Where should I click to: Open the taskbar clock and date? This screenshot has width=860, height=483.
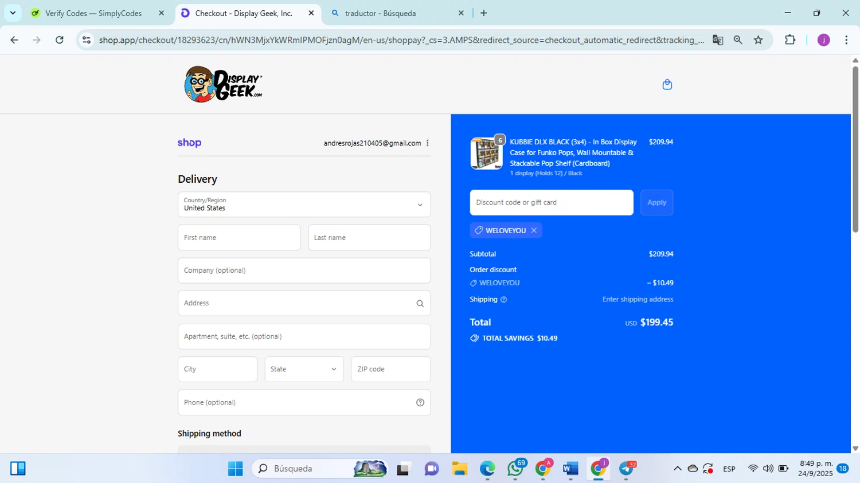816,469
